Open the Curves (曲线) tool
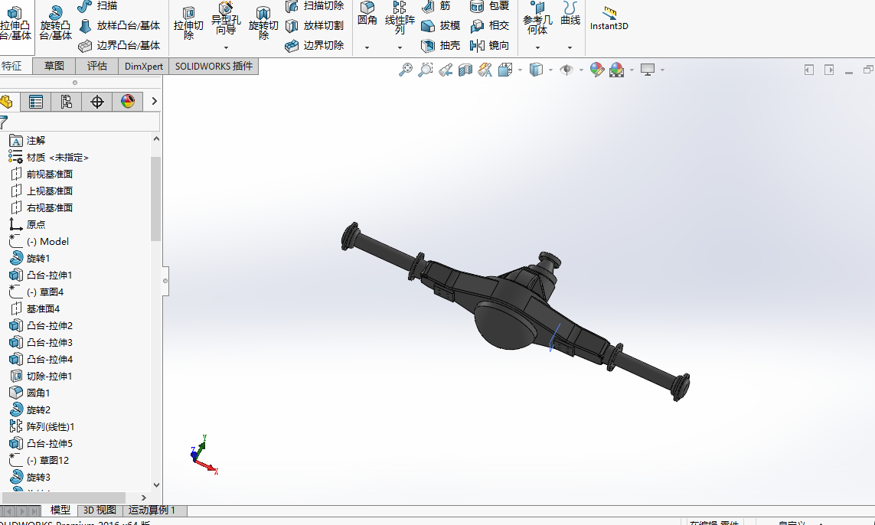The height and width of the screenshot is (525, 875). pos(570,13)
